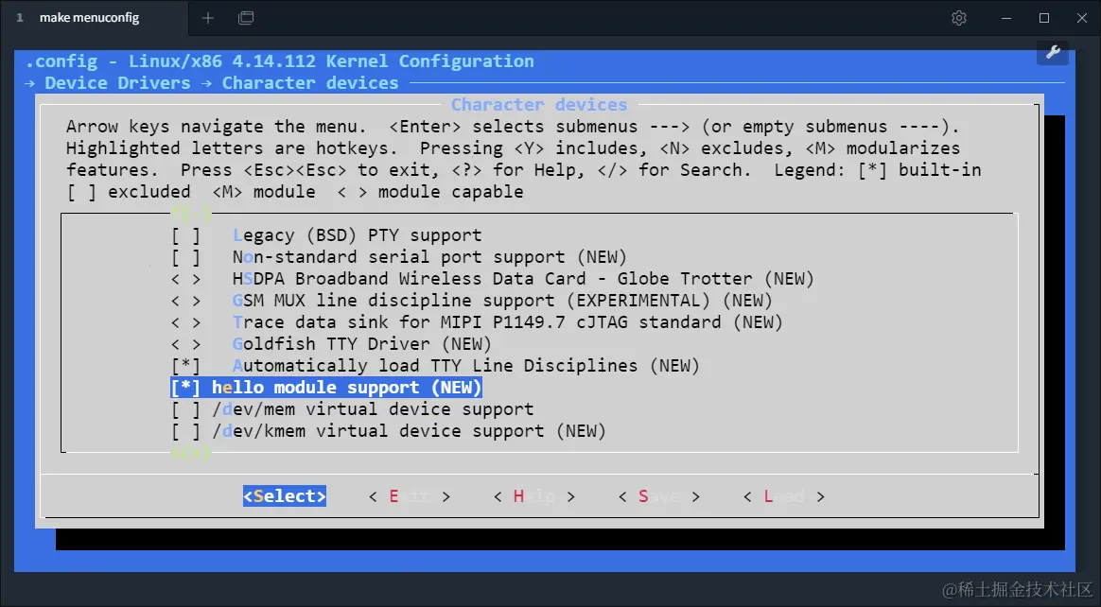Click the Select button
1101x607 pixels.
pyautogui.click(x=285, y=496)
